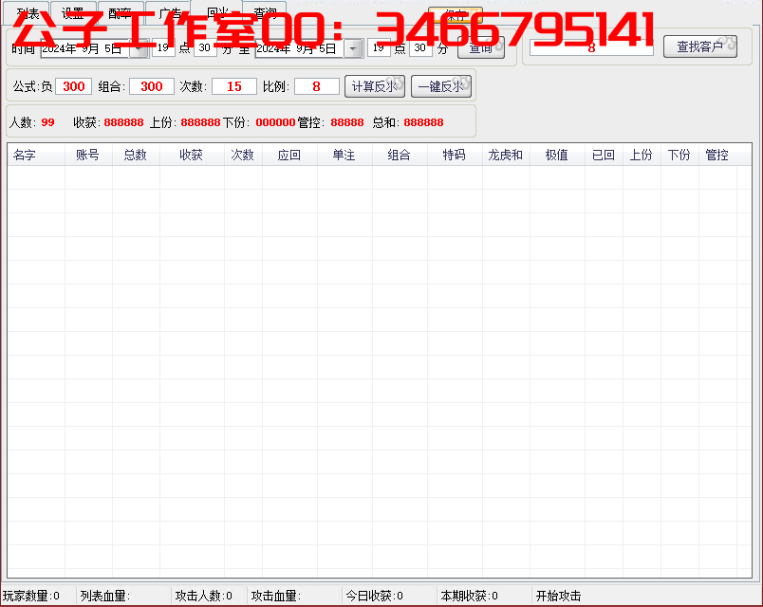Sort by the 收获 column header
Image resolution: width=763 pixels, height=607 pixels.
[x=192, y=156]
